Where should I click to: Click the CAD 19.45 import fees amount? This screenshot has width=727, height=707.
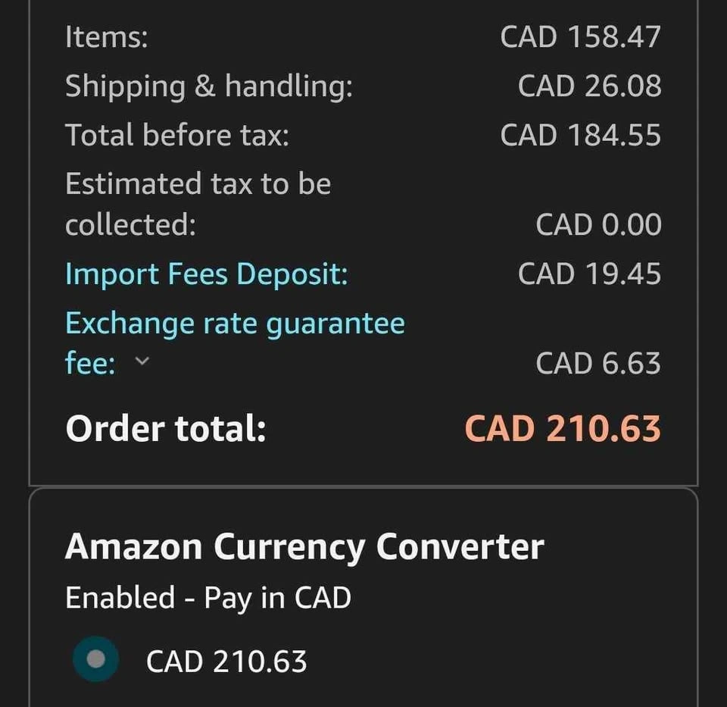pyautogui.click(x=589, y=274)
